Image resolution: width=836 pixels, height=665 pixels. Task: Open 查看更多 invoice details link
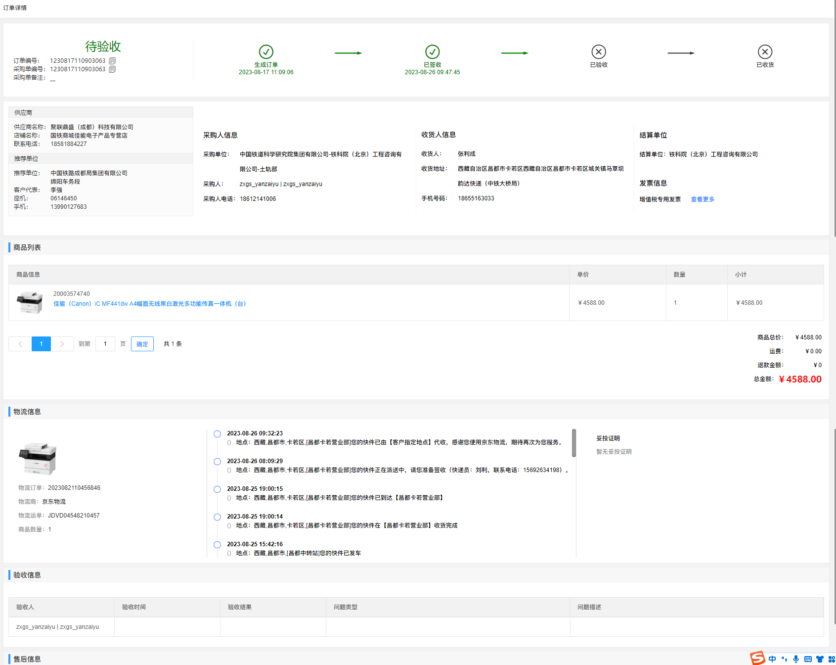703,199
